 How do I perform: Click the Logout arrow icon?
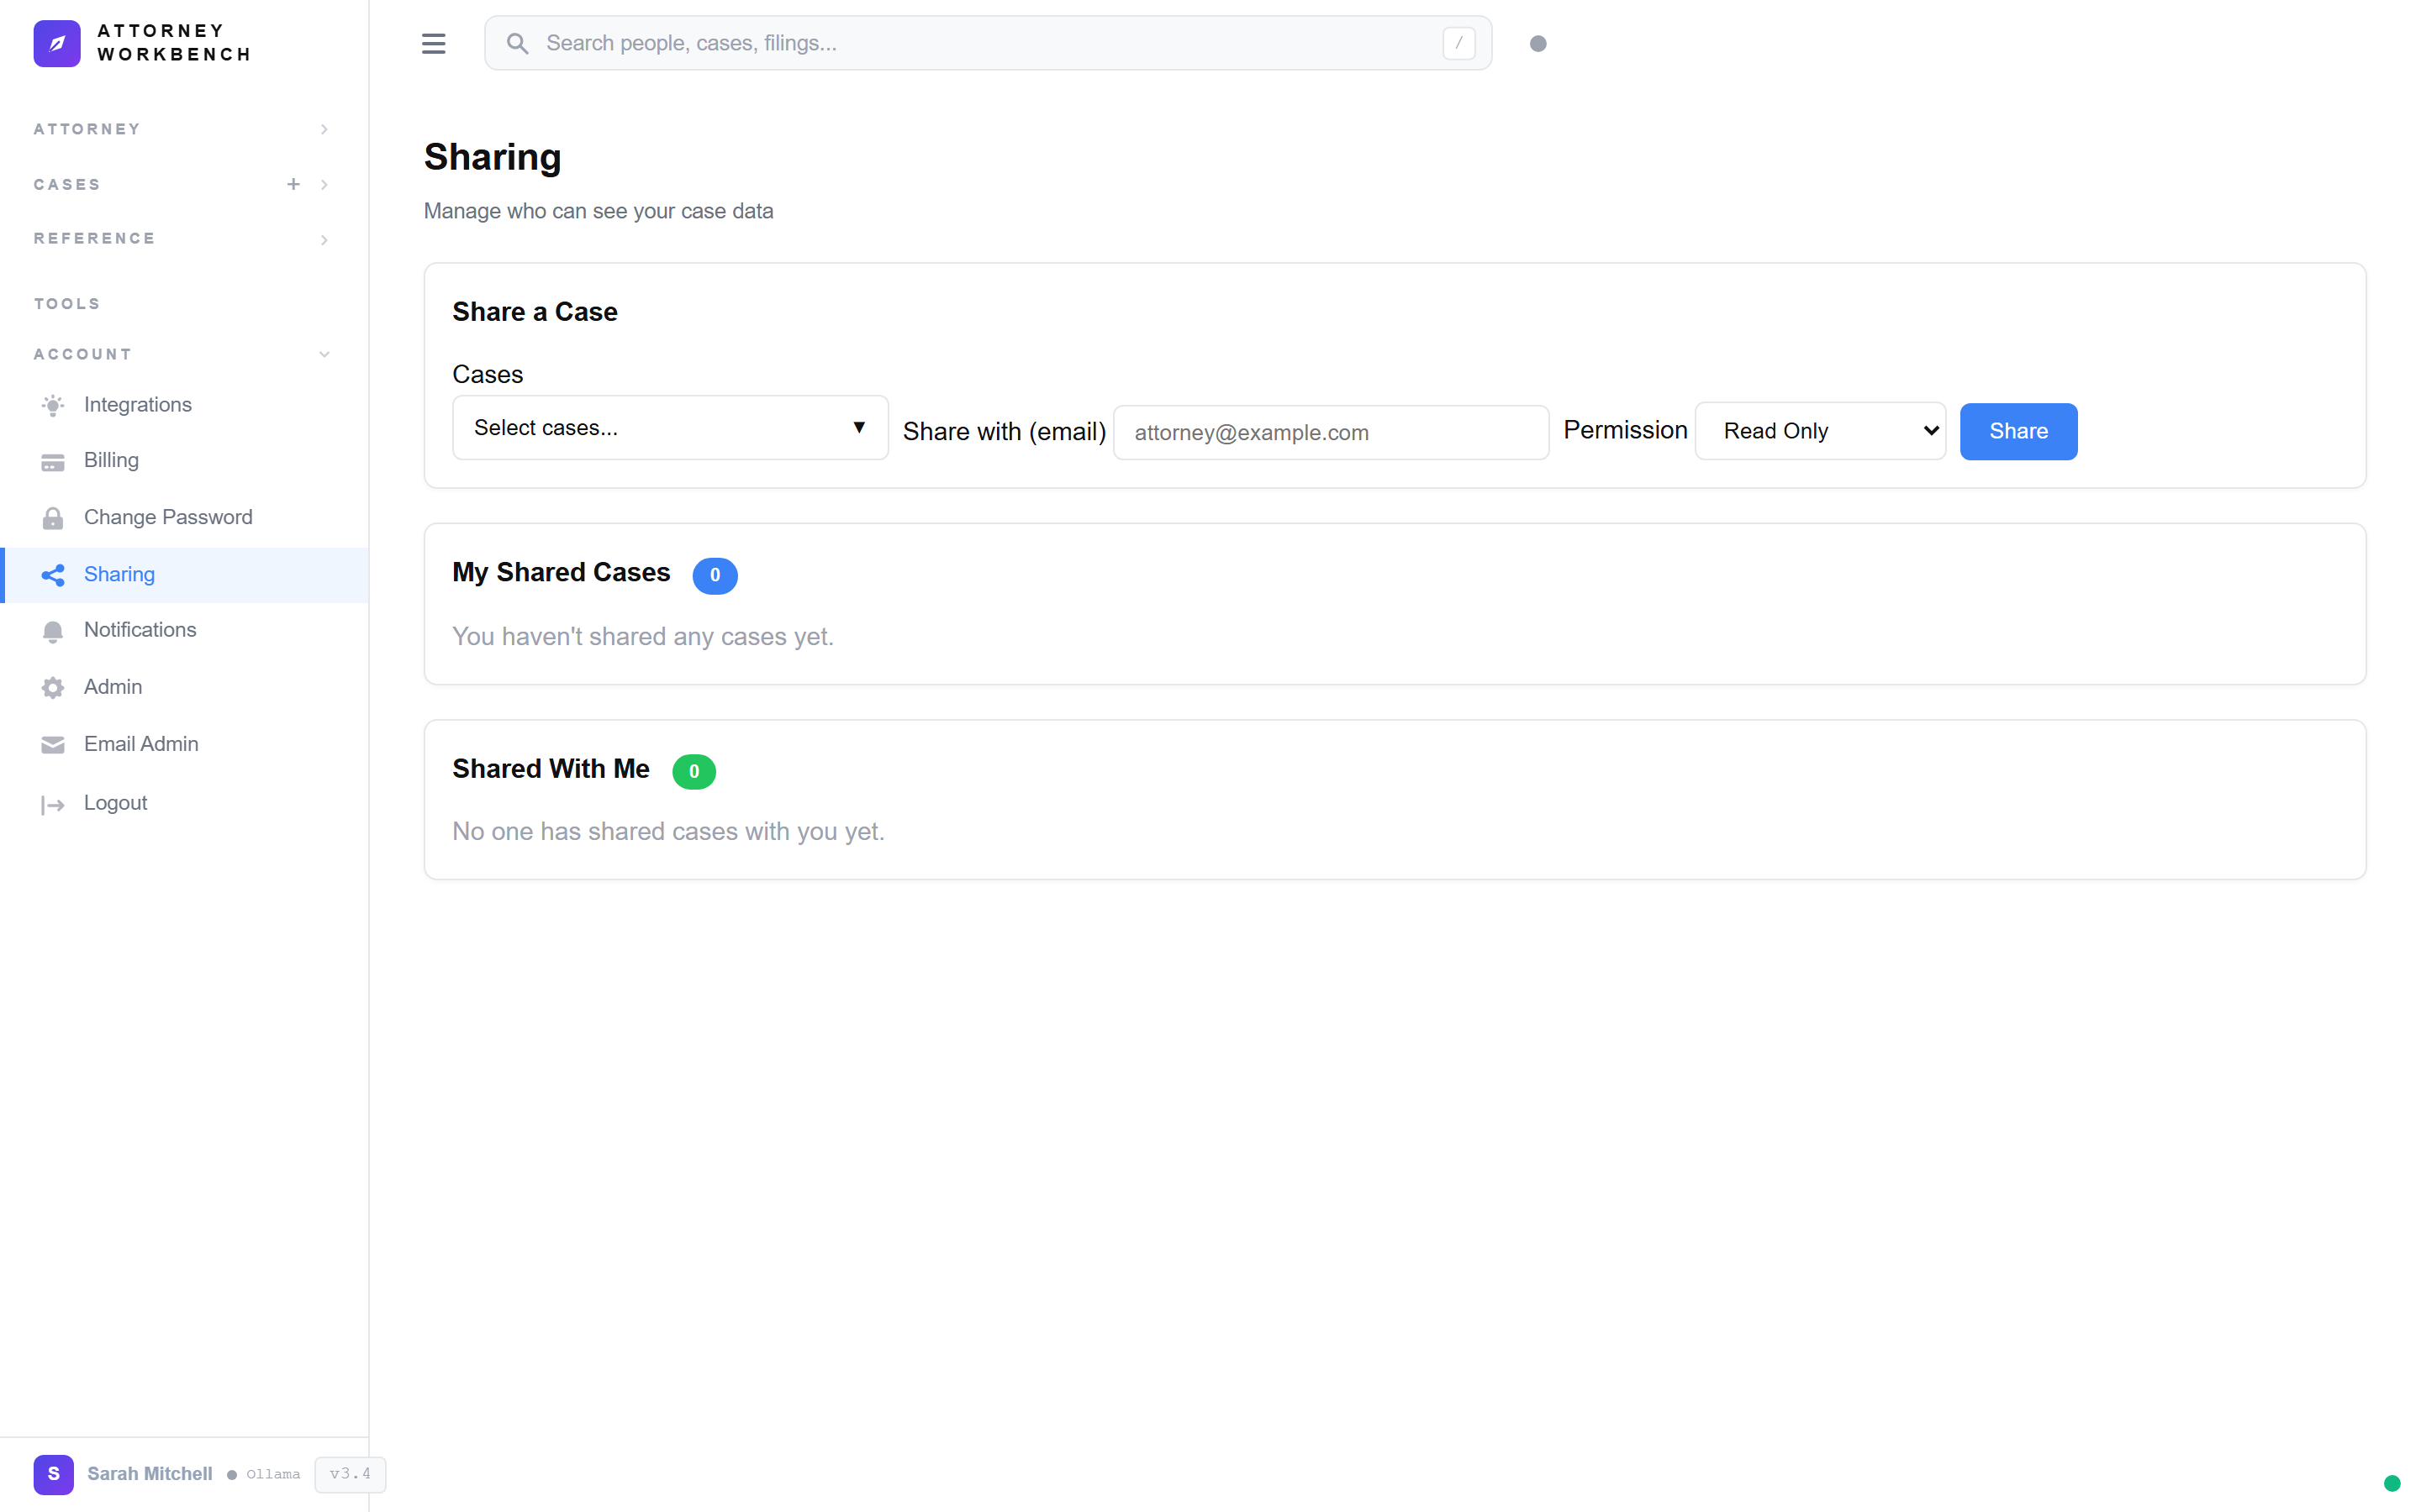point(53,803)
